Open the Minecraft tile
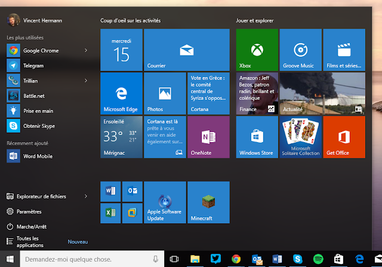This screenshot has height=267, width=382. point(208,202)
